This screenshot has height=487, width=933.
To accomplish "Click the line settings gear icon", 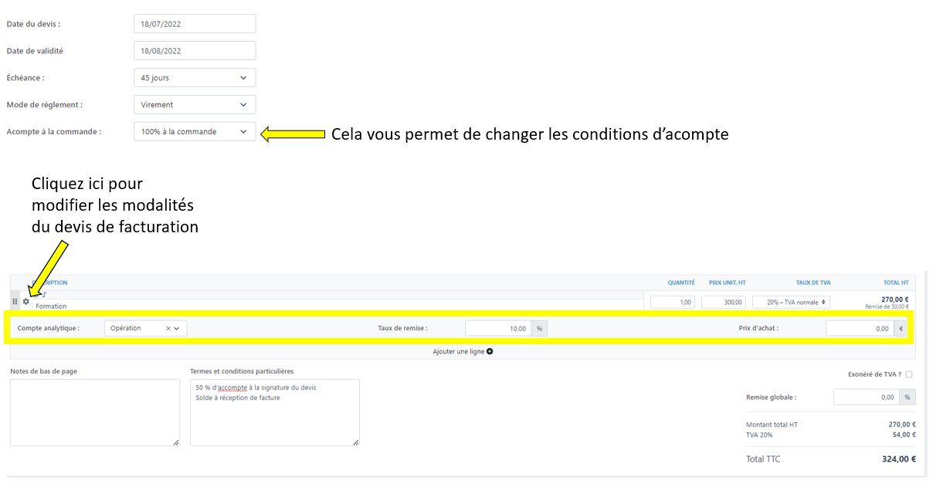I will pos(25,302).
